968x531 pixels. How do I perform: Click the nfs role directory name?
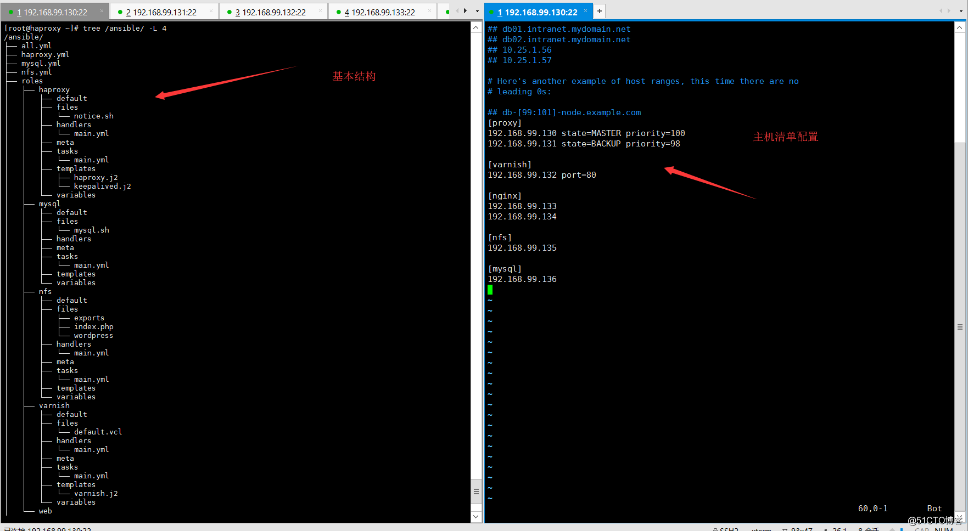[x=46, y=291]
